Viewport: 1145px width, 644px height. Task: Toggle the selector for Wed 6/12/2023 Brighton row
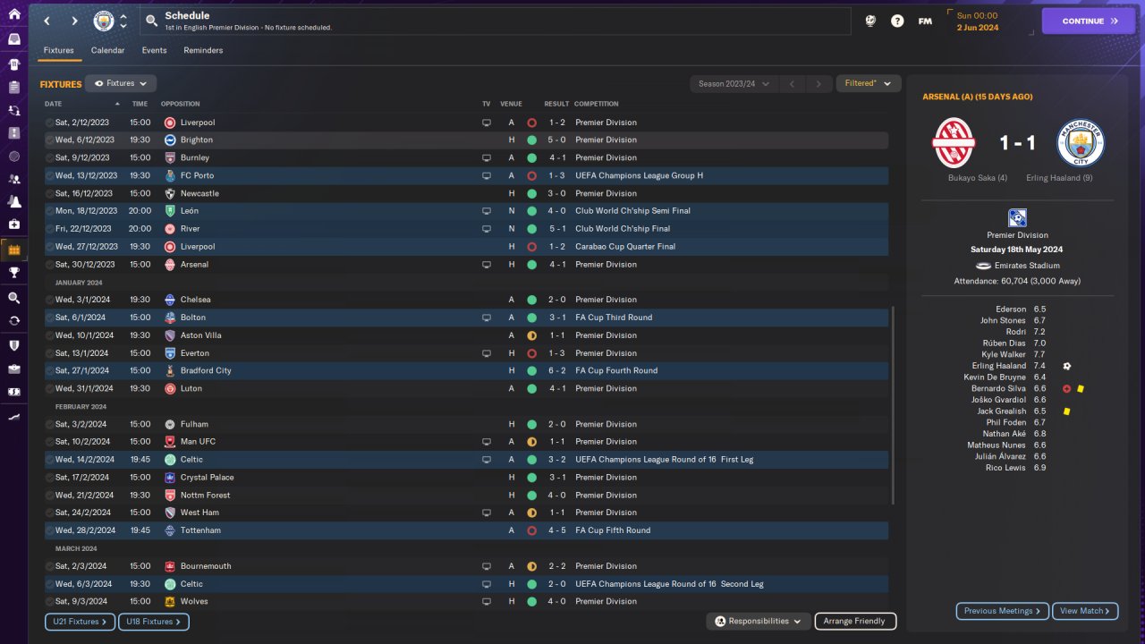[x=49, y=140]
